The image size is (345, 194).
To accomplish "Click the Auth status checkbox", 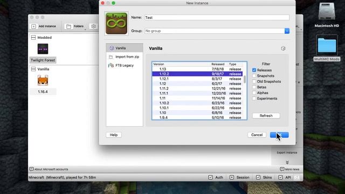I will pos(211,177).
